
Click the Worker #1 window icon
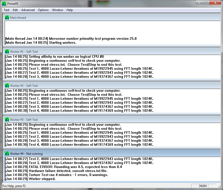pos(7,51)
